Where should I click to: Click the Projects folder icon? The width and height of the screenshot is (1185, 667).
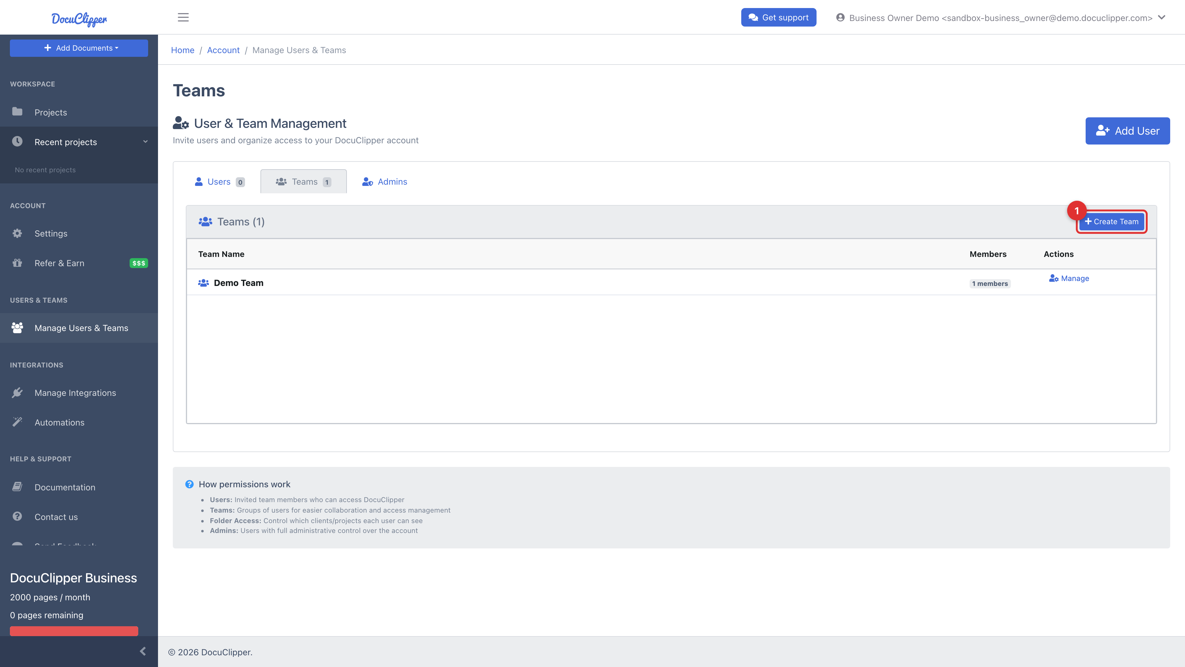coord(17,111)
